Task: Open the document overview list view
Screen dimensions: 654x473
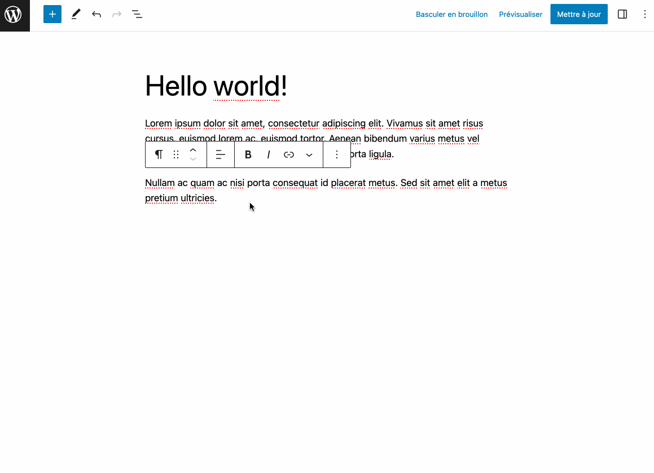Action: click(x=137, y=15)
